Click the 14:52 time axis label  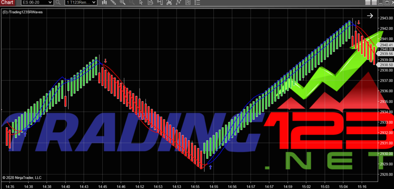(x=139, y=186)
